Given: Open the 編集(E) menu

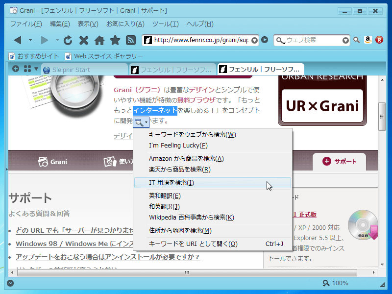Looking at the screenshot, I should point(60,24).
